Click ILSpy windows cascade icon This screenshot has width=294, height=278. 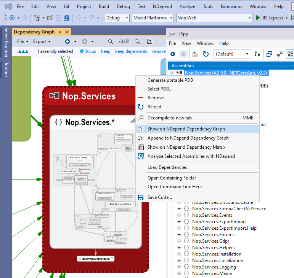pos(269,54)
